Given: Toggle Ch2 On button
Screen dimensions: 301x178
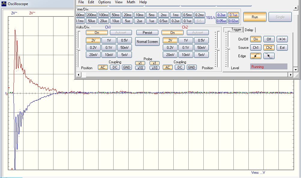Looking at the screenshot, I should click(x=172, y=33).
